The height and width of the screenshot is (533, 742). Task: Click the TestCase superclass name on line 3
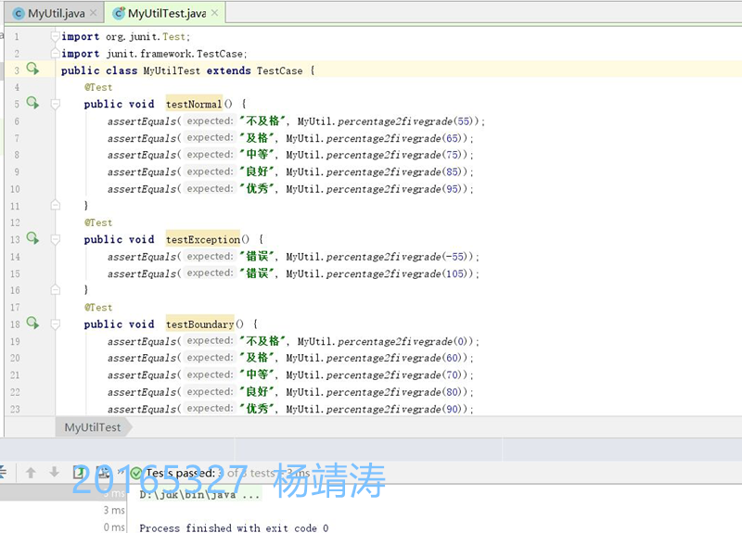pyautogui.click(x=280, y=70)
